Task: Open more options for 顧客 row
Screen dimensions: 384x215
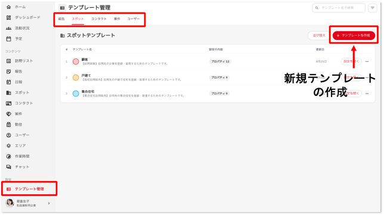Action: pos(367,61)
